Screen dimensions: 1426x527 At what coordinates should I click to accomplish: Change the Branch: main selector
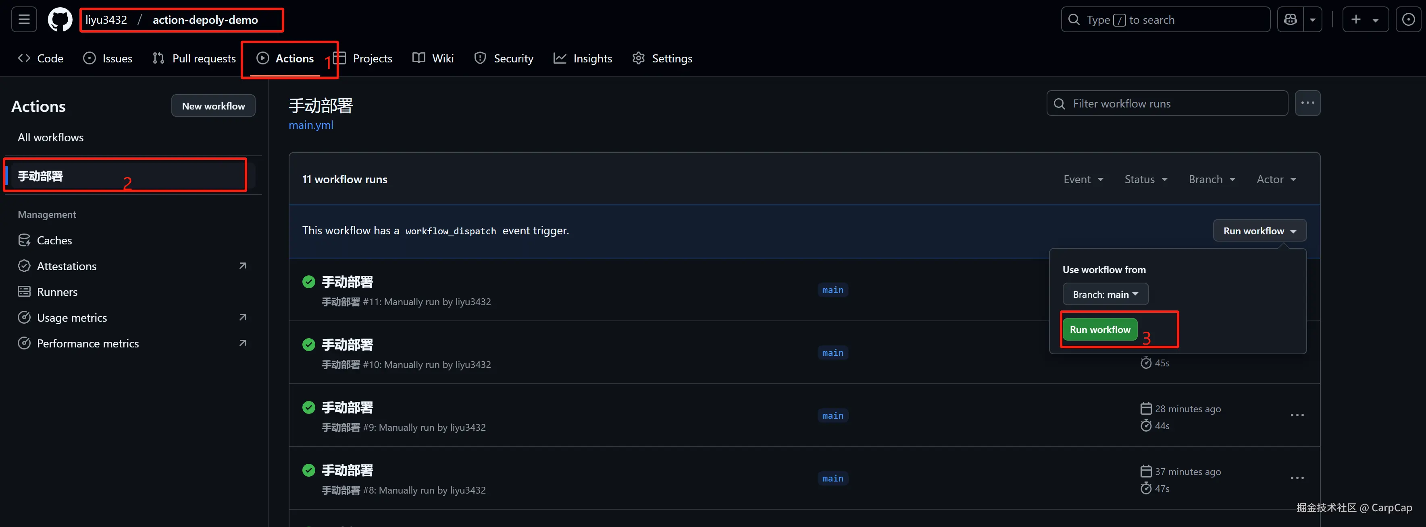coord(1105,294)
